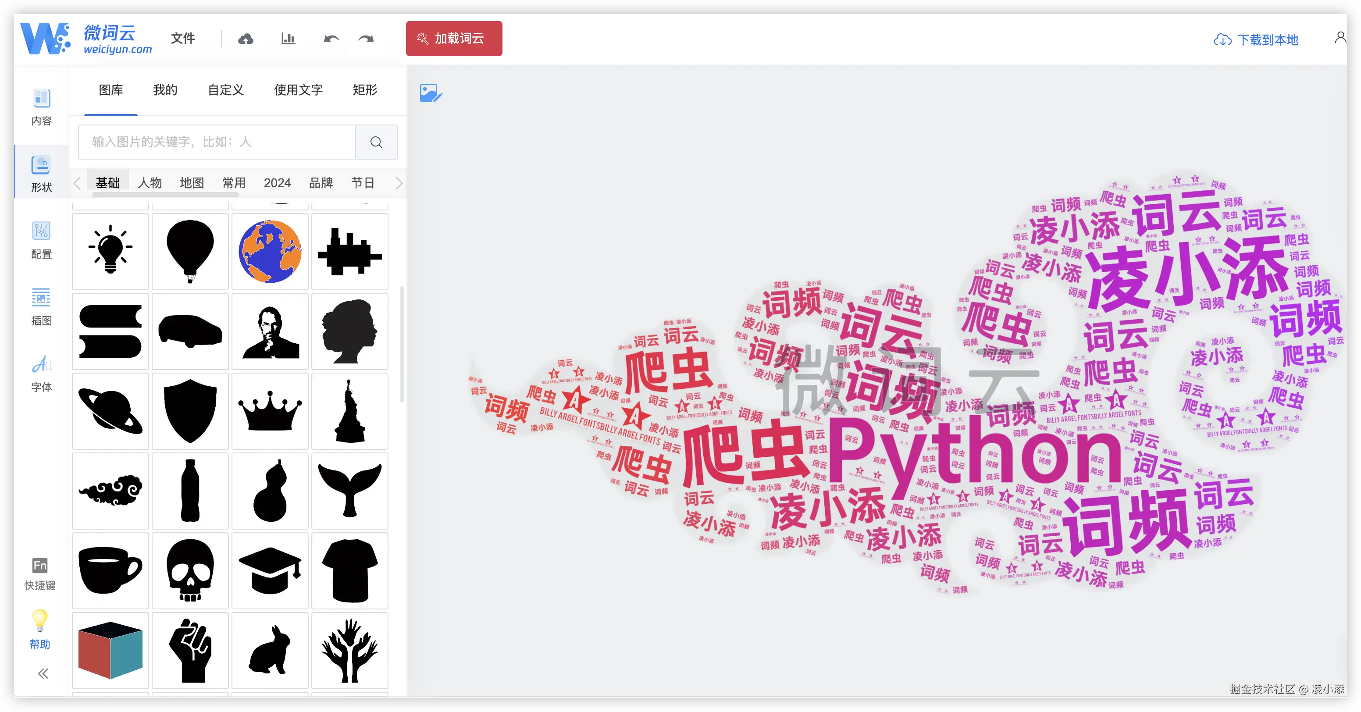
Task: Open the 配置 settings sidebar panel
Action: tap(41, 240)
